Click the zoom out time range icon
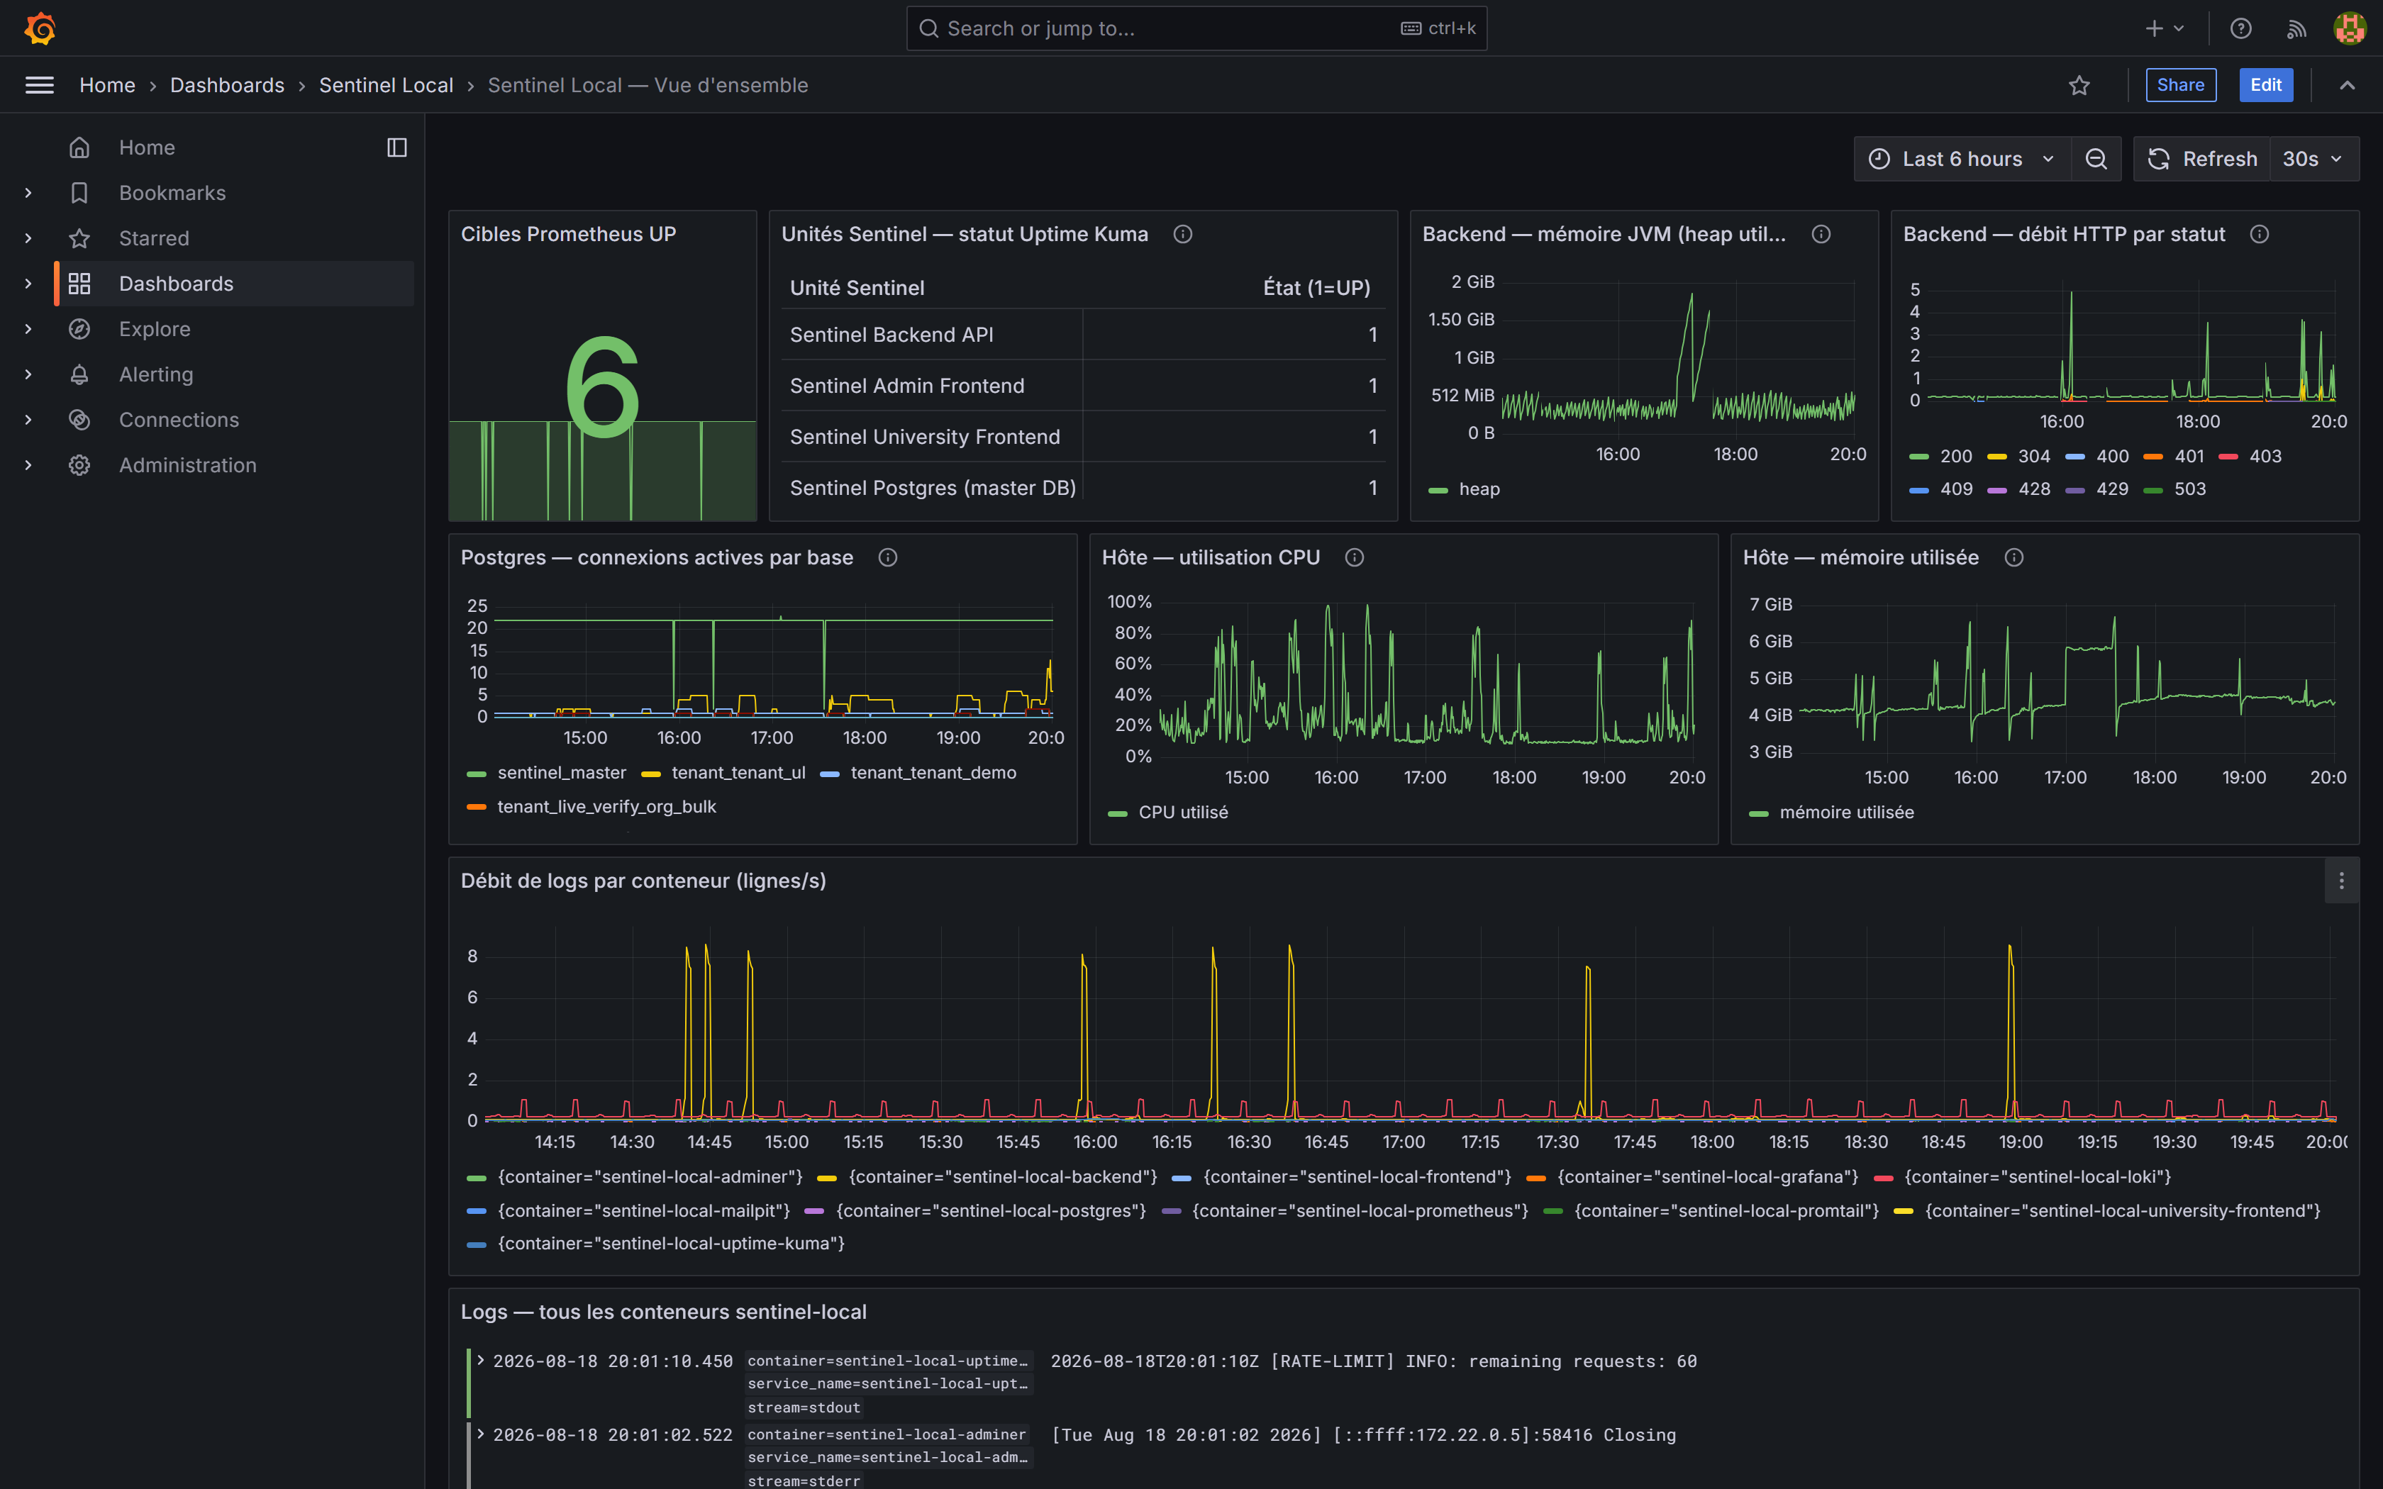2383x1489 pixels. pyautogui.click(x=2096, y=159)
